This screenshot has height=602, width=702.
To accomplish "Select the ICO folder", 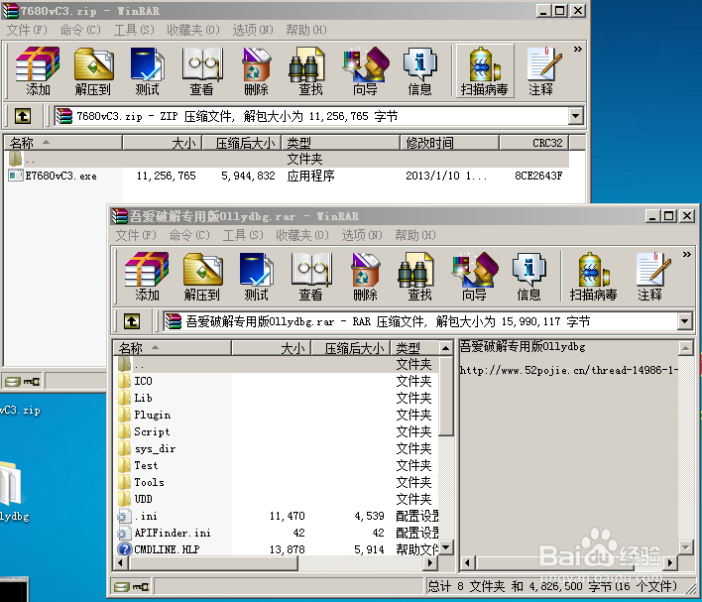I will (x=136, y=381).
